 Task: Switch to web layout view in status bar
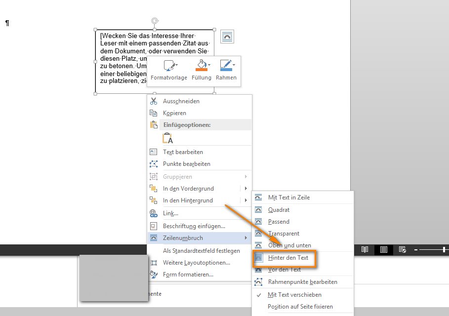[x=403, y=250]
